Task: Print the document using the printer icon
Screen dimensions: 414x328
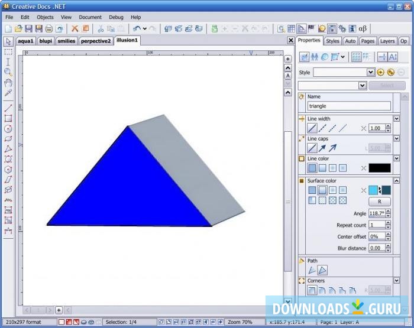Action: (x=49, y=28)
